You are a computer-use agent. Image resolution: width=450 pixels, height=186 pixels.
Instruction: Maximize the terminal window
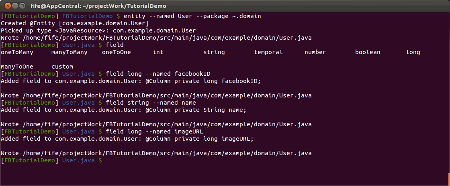22,6
